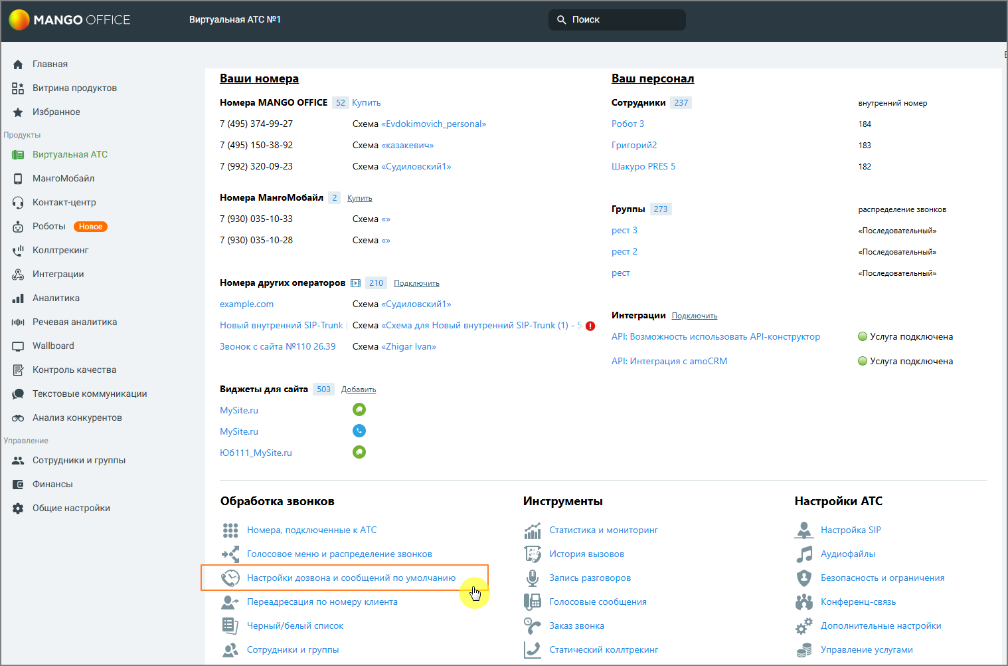Select Сотрудники и группы in the sidebar

pos(79,461)
